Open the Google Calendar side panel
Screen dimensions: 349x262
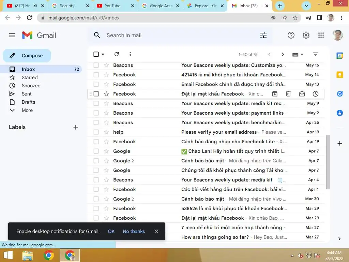340,56
